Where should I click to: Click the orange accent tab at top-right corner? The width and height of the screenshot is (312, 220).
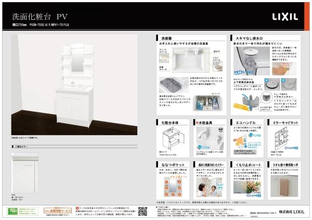pos(307,16)
